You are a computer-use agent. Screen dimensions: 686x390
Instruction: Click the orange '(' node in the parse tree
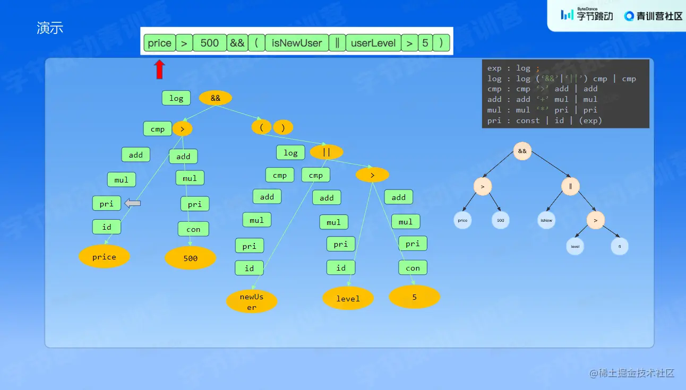coord(262,127)
